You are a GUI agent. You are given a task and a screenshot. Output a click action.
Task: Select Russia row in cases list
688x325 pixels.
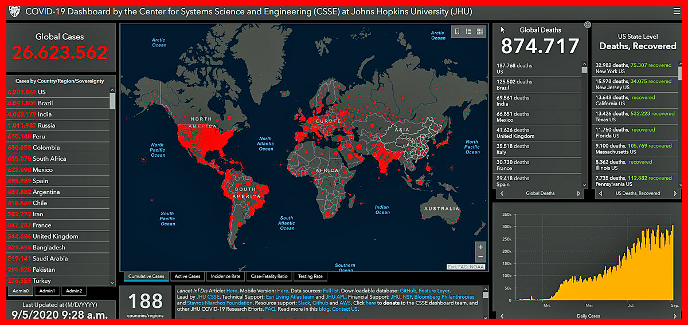coord(58,125)
